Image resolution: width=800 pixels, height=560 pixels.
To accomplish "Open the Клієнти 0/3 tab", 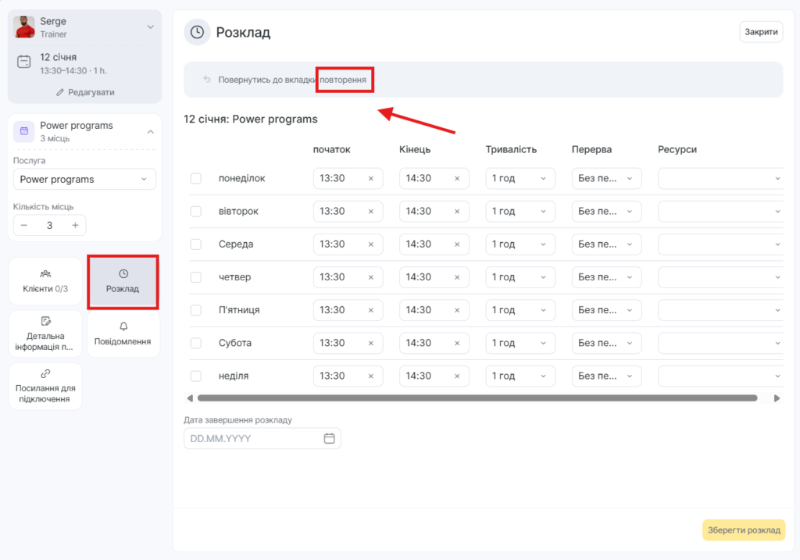I will pyautogui.click(x=45, y=281).
